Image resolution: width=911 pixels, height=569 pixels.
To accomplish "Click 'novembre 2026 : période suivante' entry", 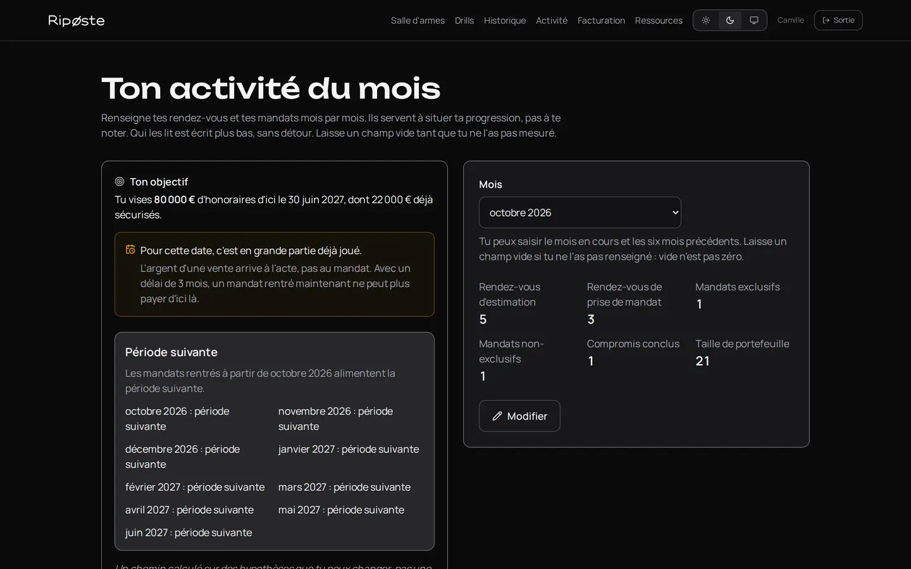I will coord(335,419).
